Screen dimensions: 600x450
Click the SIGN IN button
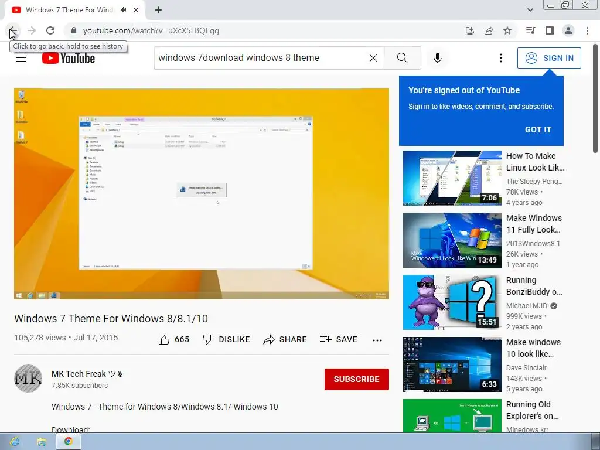549,58
